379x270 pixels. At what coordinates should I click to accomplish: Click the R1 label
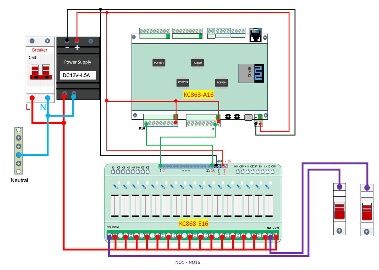[x=212, y=129]
